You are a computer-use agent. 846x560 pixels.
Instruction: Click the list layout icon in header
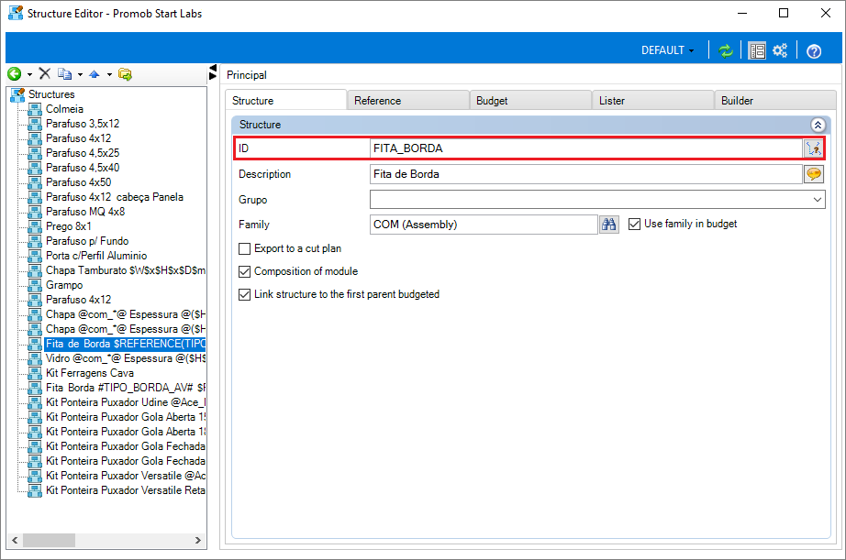[x=757, y=50]
